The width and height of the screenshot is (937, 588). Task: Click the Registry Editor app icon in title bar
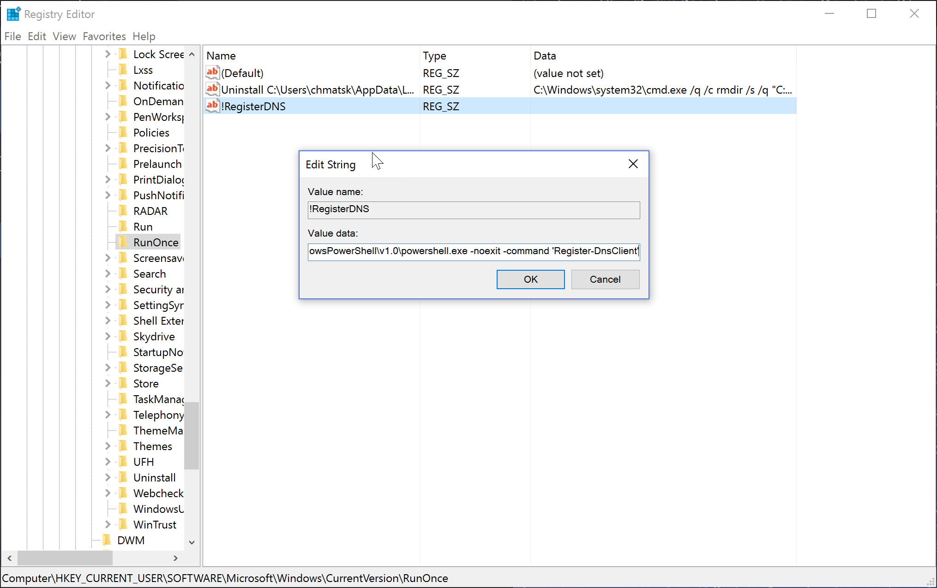click(x=13, y=14)
